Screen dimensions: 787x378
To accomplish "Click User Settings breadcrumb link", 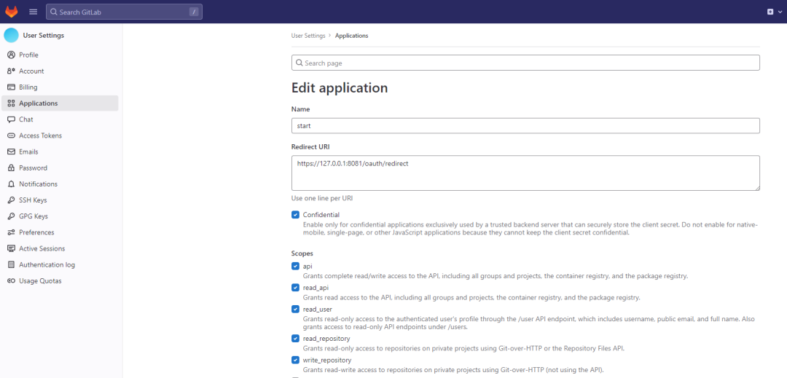I will tap(308, 36).
